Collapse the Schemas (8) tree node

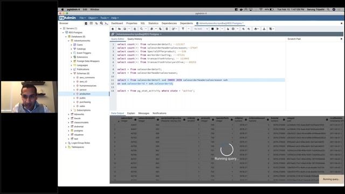(x=71, y=73)
